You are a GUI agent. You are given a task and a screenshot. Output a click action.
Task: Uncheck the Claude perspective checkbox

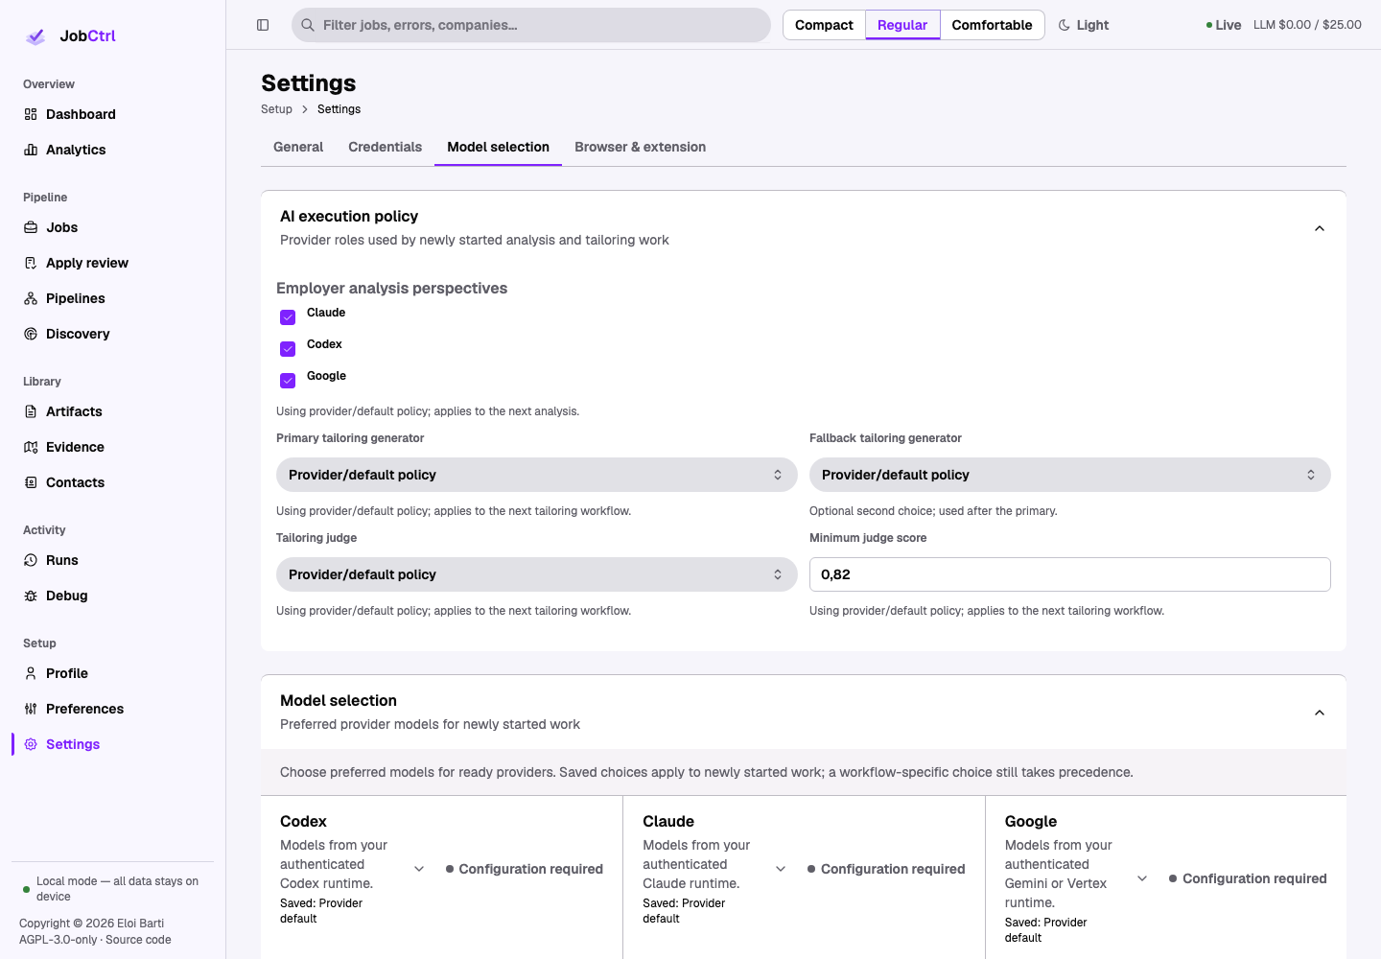coord(288,317)
